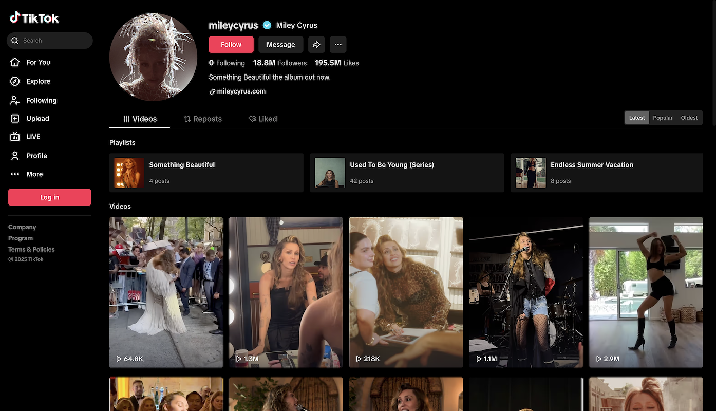Screen dimensions: 716x411
Task: Follow the mileycyrus account
Action: click(x=231, y=45)
